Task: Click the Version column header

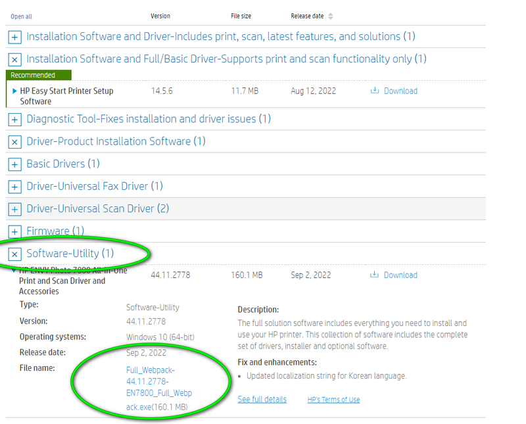Action: pyautogui.click(x=160, y=16)
